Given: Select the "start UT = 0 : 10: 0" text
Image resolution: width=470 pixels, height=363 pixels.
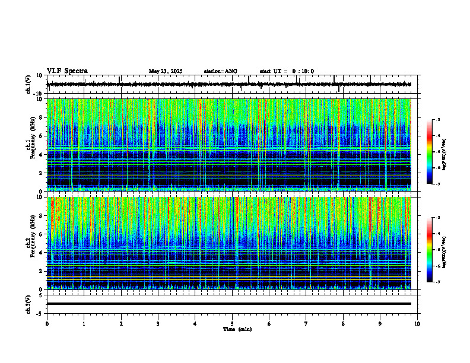Looking at the screenshot, I should [287, 71].
